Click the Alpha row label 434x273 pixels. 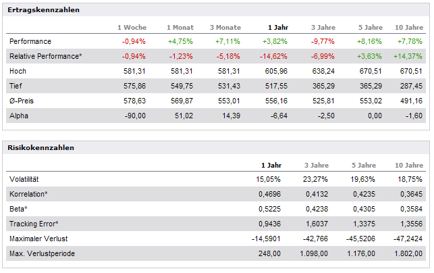pyautogui.click(x=20, y=116)
